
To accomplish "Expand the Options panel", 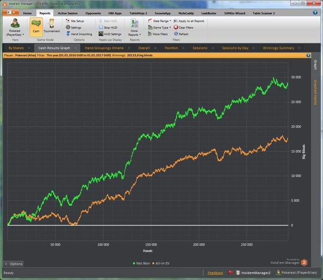I will (x=13, y=264).
